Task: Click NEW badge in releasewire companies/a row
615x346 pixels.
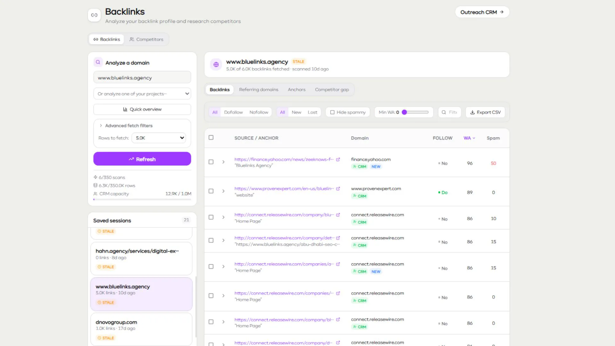Action: pos(376,272)
